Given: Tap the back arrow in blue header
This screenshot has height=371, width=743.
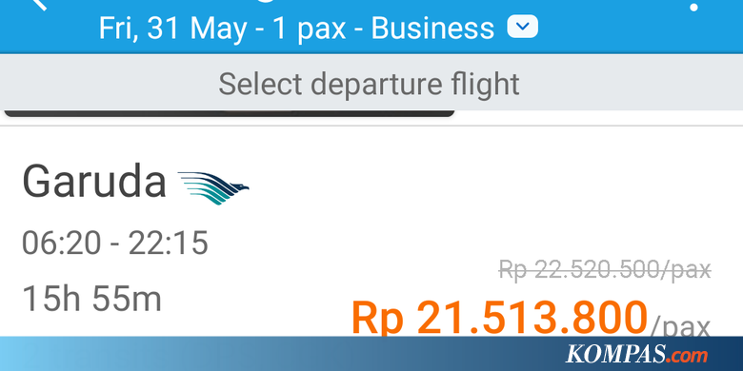Looking at the screenshot, I should coord(39,4).
